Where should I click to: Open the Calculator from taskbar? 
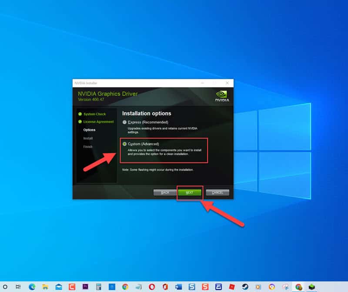pyautogui.click(x=99, y=287)
